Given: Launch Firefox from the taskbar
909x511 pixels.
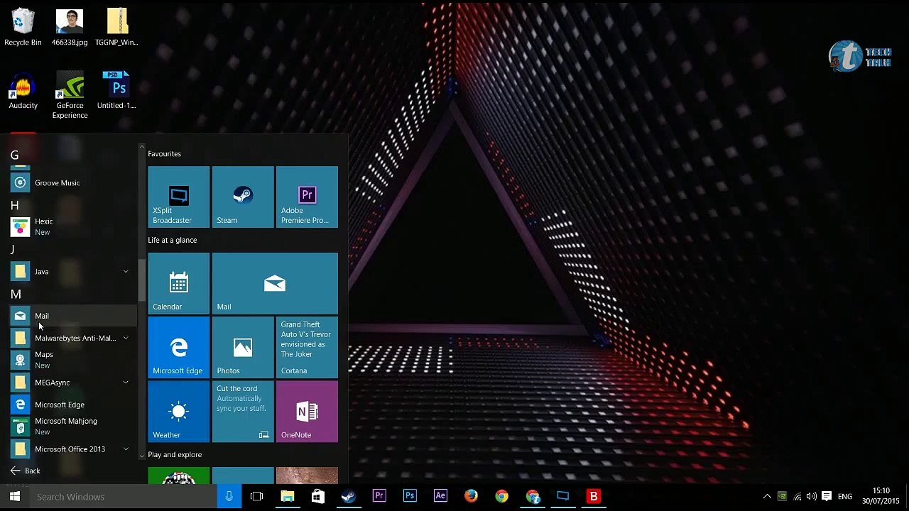Looking at the screenshot, I should 471,497.
